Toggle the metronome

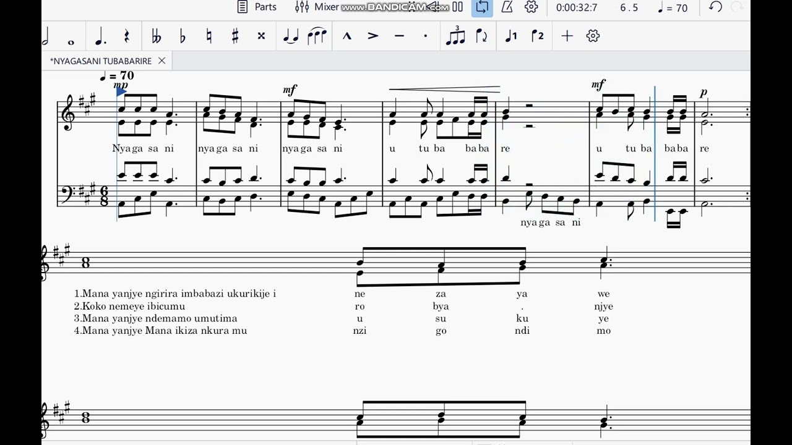coord(507,7)
